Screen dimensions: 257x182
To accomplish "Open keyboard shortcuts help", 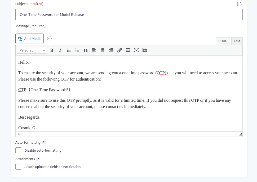I will pyautogui.click(x=145, y=50).
